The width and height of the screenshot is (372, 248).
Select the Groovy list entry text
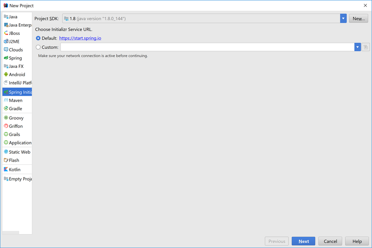click(x=16, y=118)
